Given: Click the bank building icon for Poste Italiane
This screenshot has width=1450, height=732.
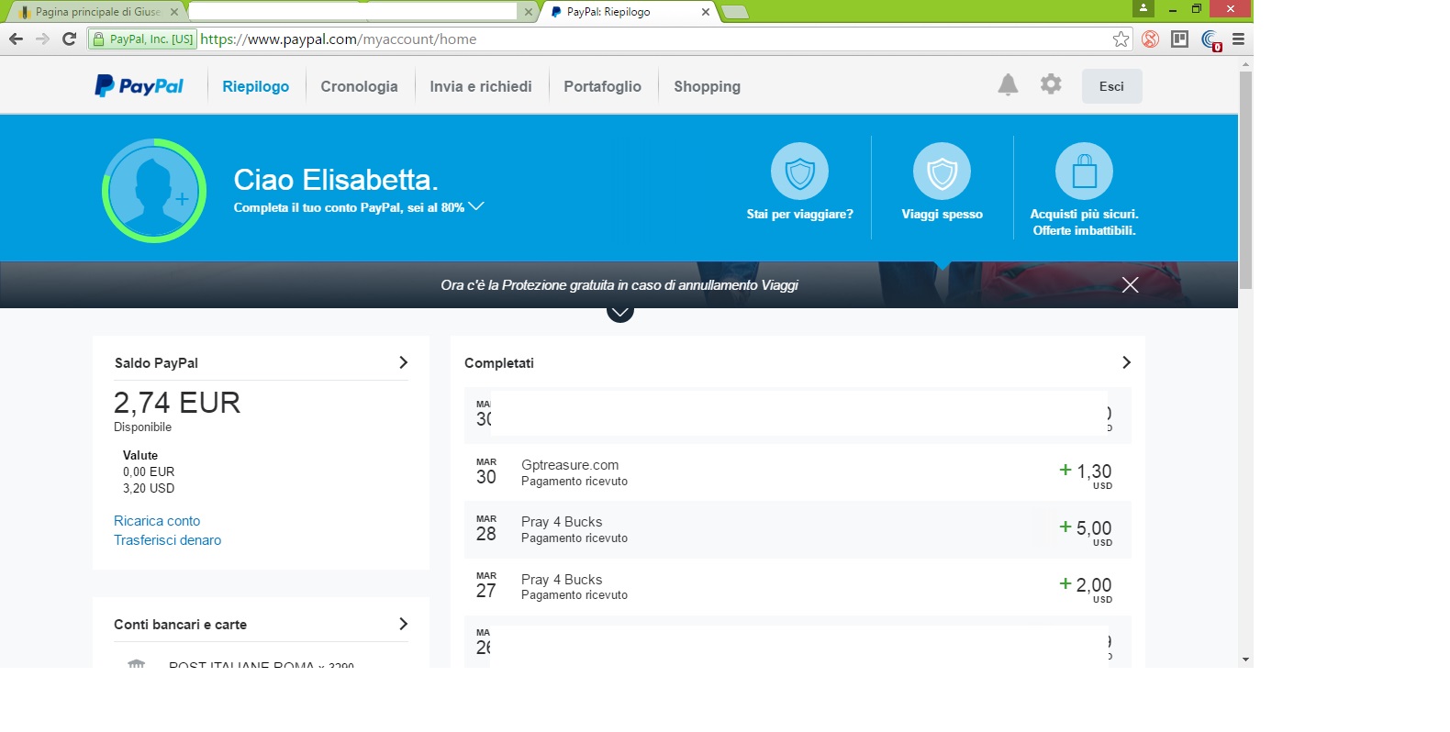Looking at the screenshot, I should pyautogui.click(x=137, y=663).
